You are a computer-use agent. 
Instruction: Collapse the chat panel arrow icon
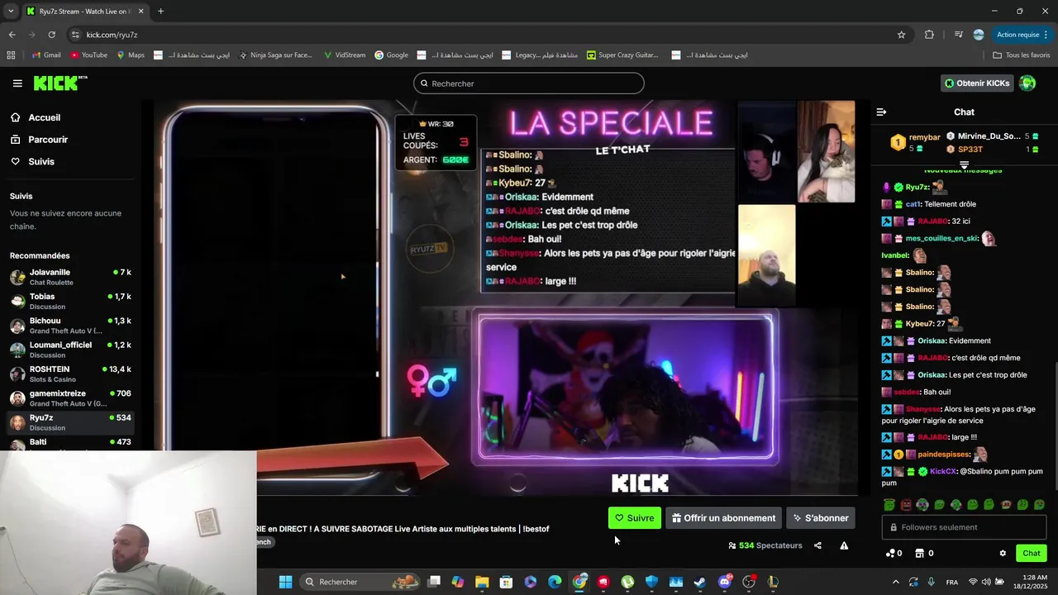point(881,112)
